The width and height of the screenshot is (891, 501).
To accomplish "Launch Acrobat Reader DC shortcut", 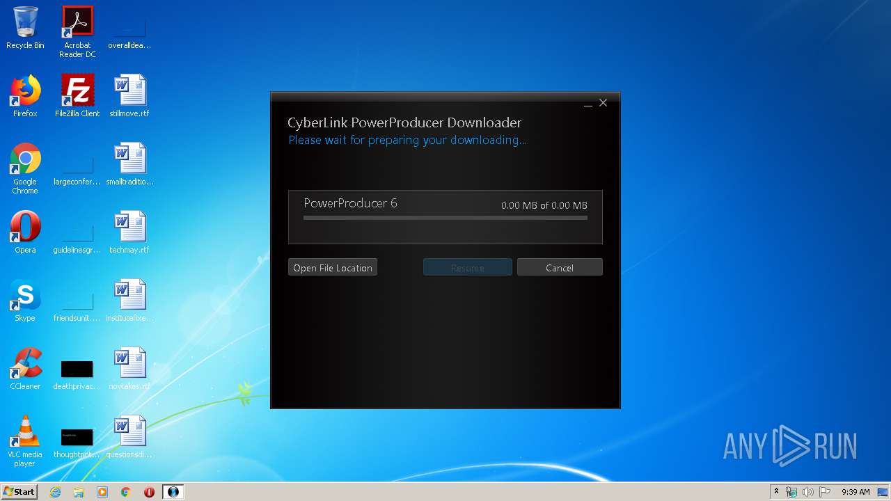I will click(x=77, y=32).
